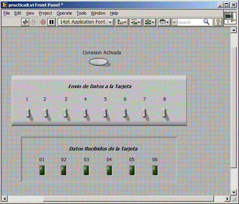Image resolution: width=239 pixels, height=204 pixels.
Task: Click the vertical scrollbar up arrow
Action: click(x=234, y=30)
